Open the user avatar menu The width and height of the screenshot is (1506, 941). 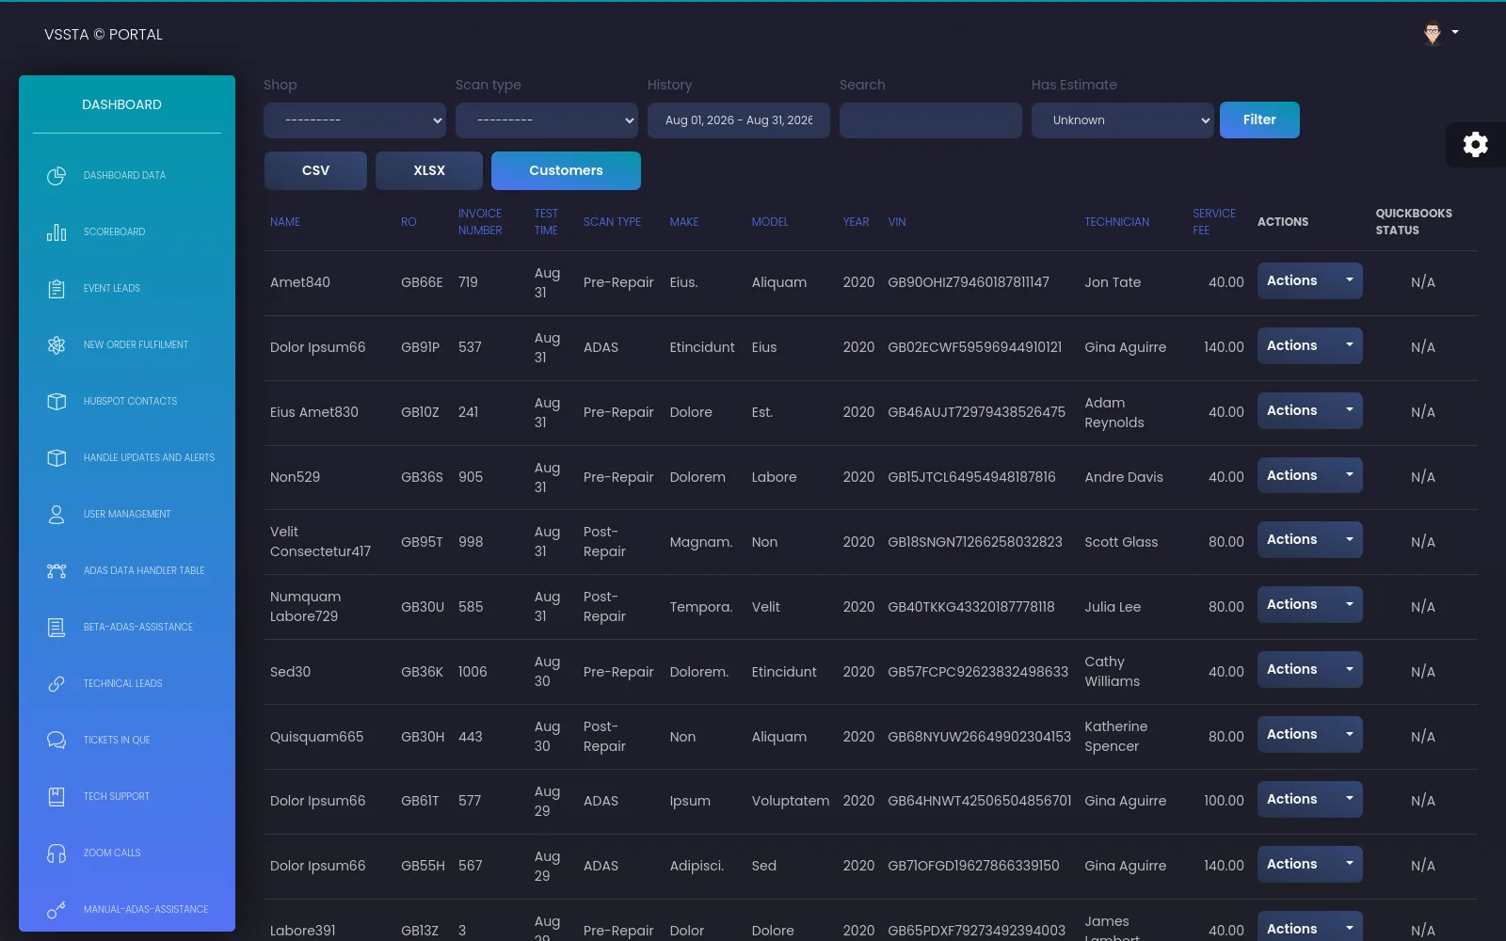[x=1440, y=33]
